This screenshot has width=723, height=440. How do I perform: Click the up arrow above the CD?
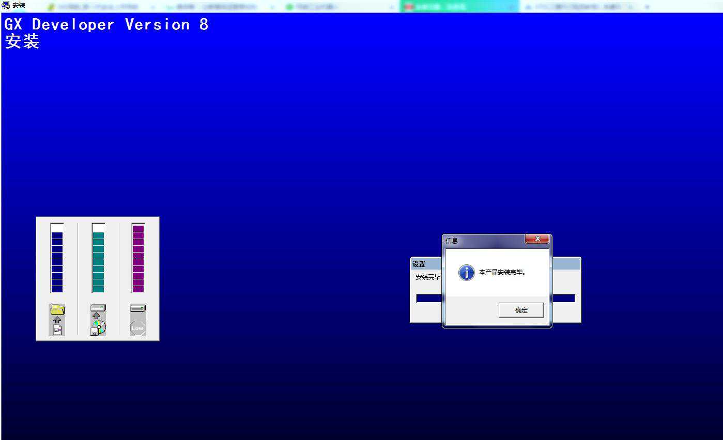click(96, 316)
